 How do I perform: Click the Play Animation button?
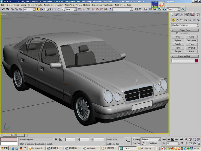click(x=173, y=139)
